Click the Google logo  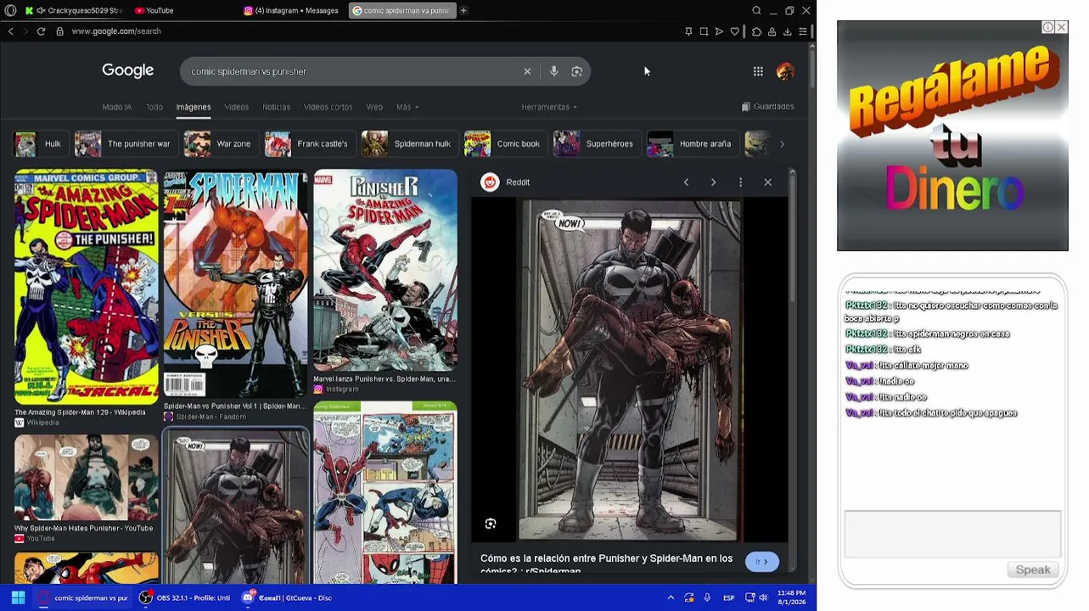[x=128, y=70]
